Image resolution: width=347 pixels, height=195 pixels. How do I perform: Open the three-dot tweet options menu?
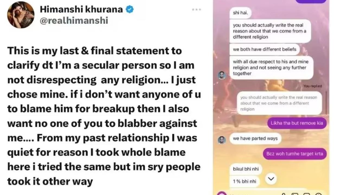(x=197, y=9)
